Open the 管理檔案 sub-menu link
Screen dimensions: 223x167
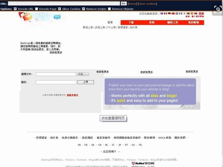[123, 27]
